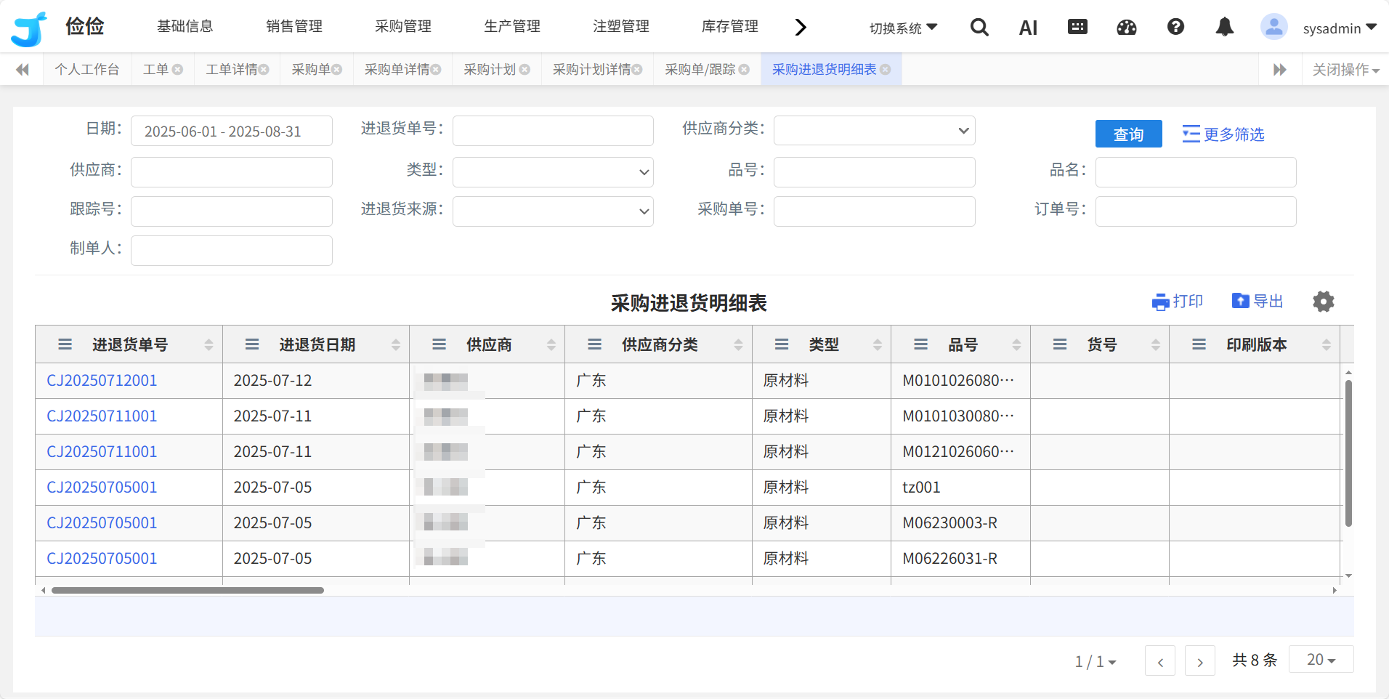Click the search magnifier icon in header

979,28
